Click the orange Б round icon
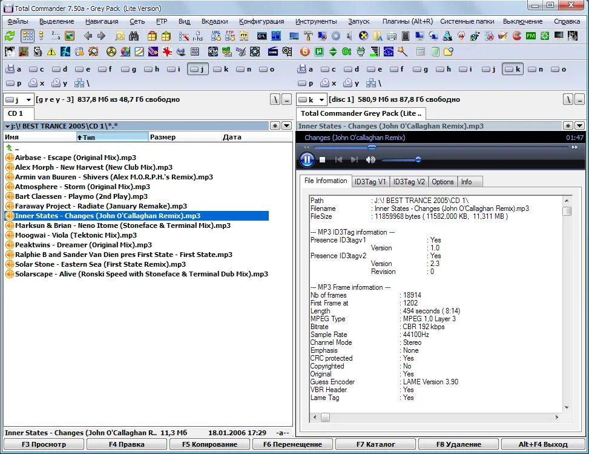Viewport: 589px width, 454px height. click(305, 52)
